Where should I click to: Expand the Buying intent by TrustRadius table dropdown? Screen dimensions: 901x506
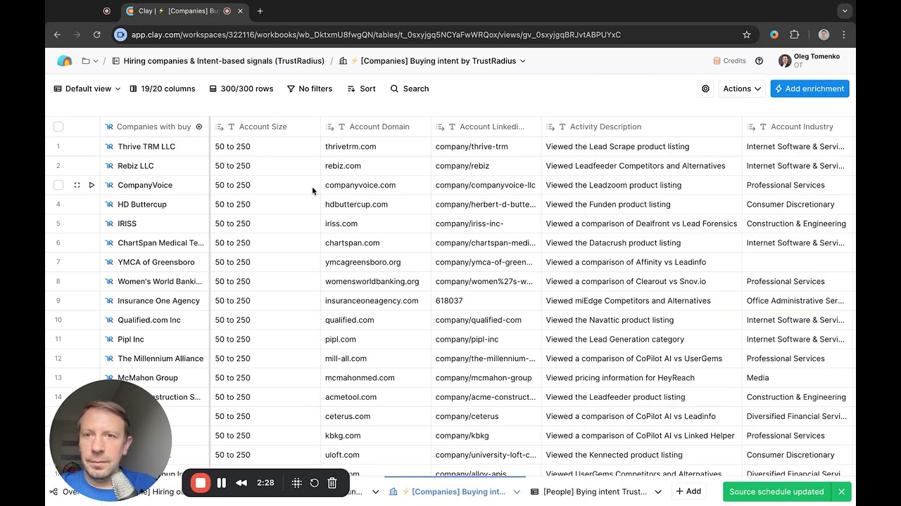point(522,61)
